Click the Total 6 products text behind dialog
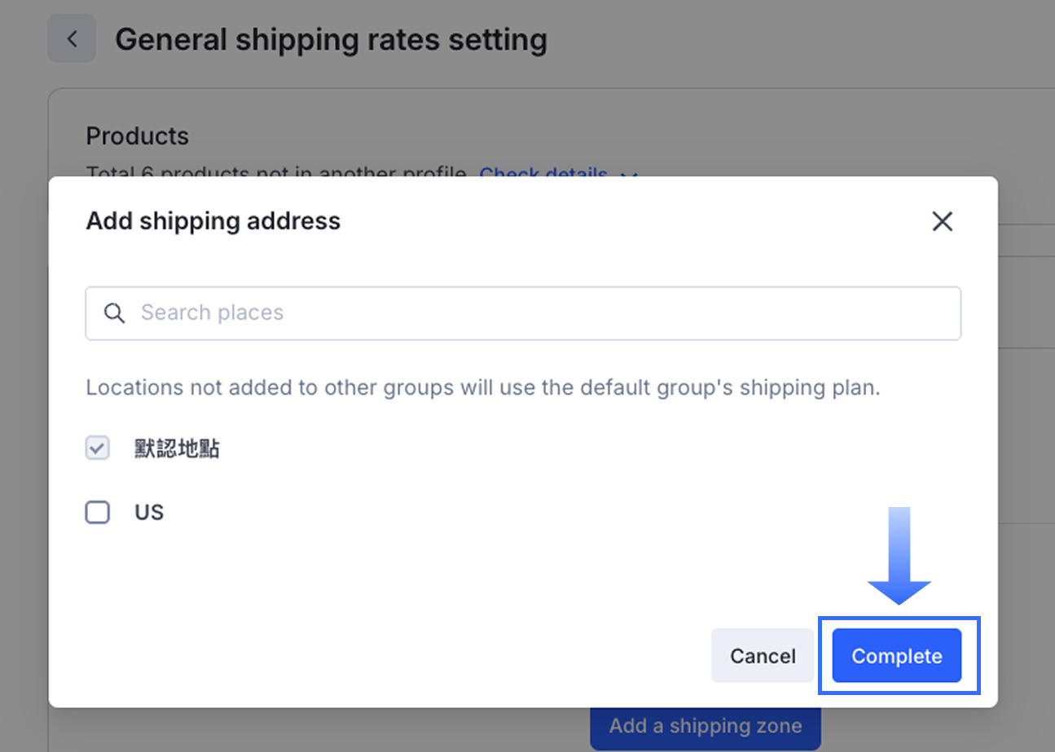The image size is (1055, 752). (x=277, y=173)
